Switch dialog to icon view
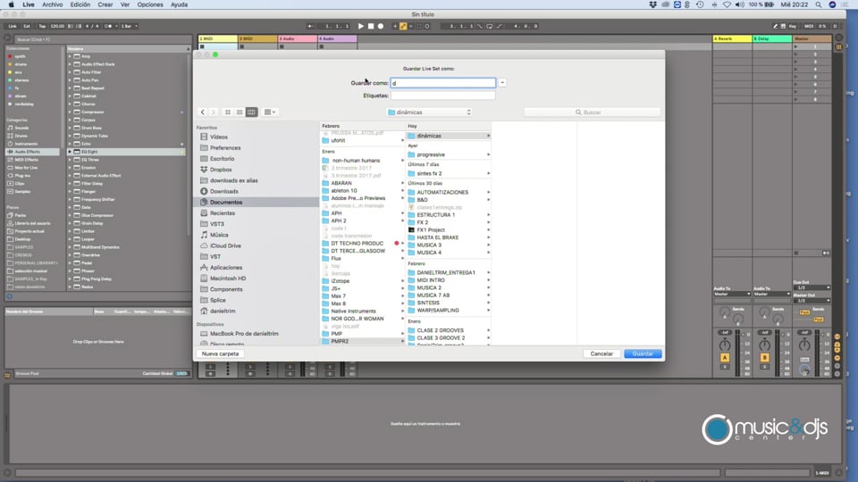The height and width of the screenshot is (482, 858). pyautogui.click(x=228, y=112)
